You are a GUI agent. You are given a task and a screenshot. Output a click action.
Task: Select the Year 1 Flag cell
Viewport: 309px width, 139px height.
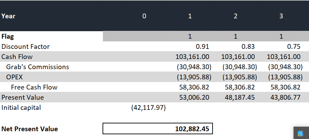point(190,36)
